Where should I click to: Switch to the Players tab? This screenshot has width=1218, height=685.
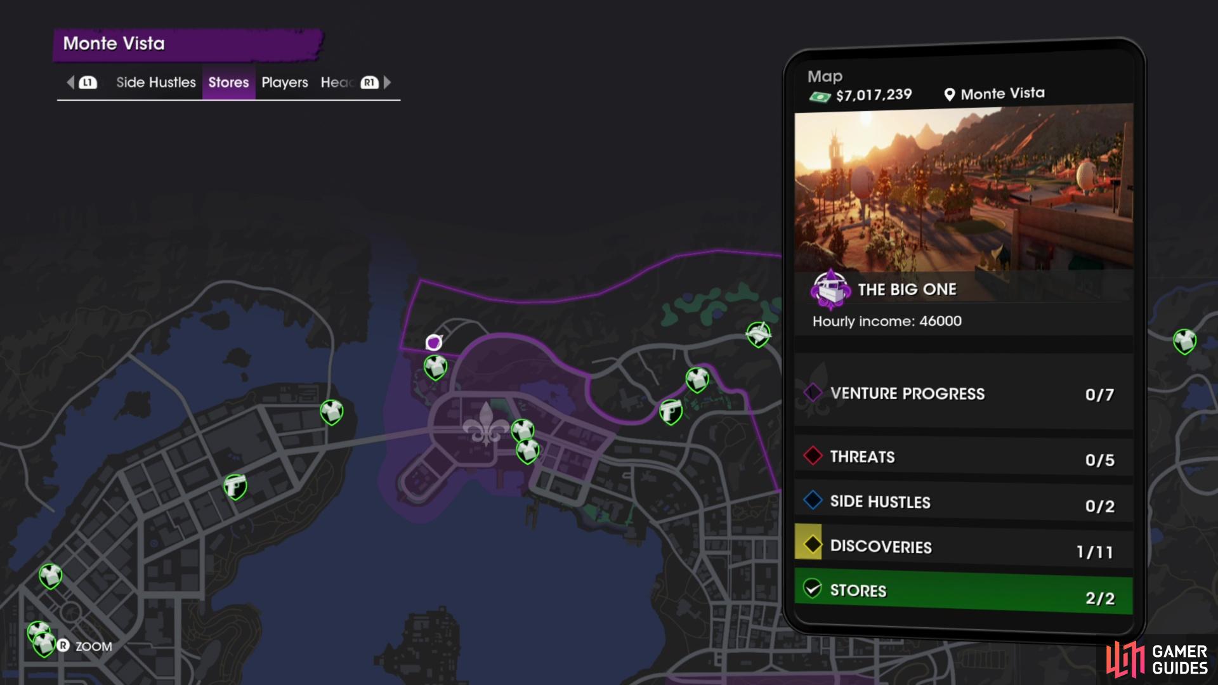(x=284, y=82)
